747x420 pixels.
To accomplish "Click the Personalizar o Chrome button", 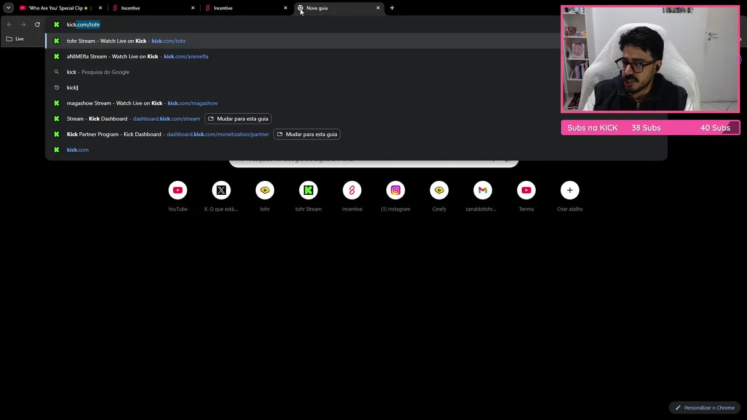I will click(x=705, y=408).
